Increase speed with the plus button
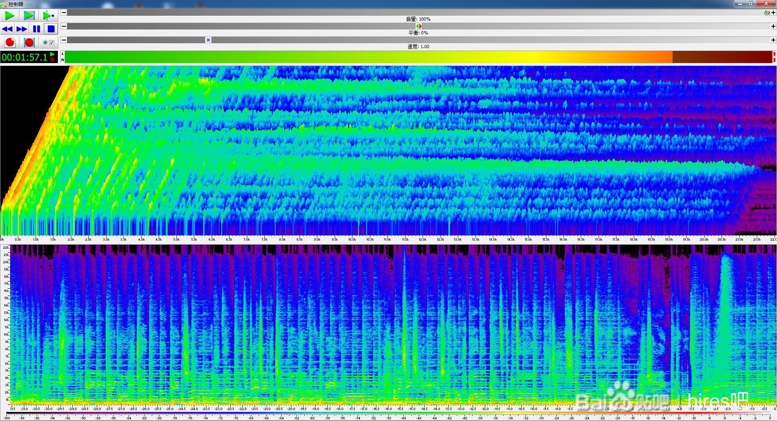Image resolution: width=777 pixels, height=421 pixels. 773,40
